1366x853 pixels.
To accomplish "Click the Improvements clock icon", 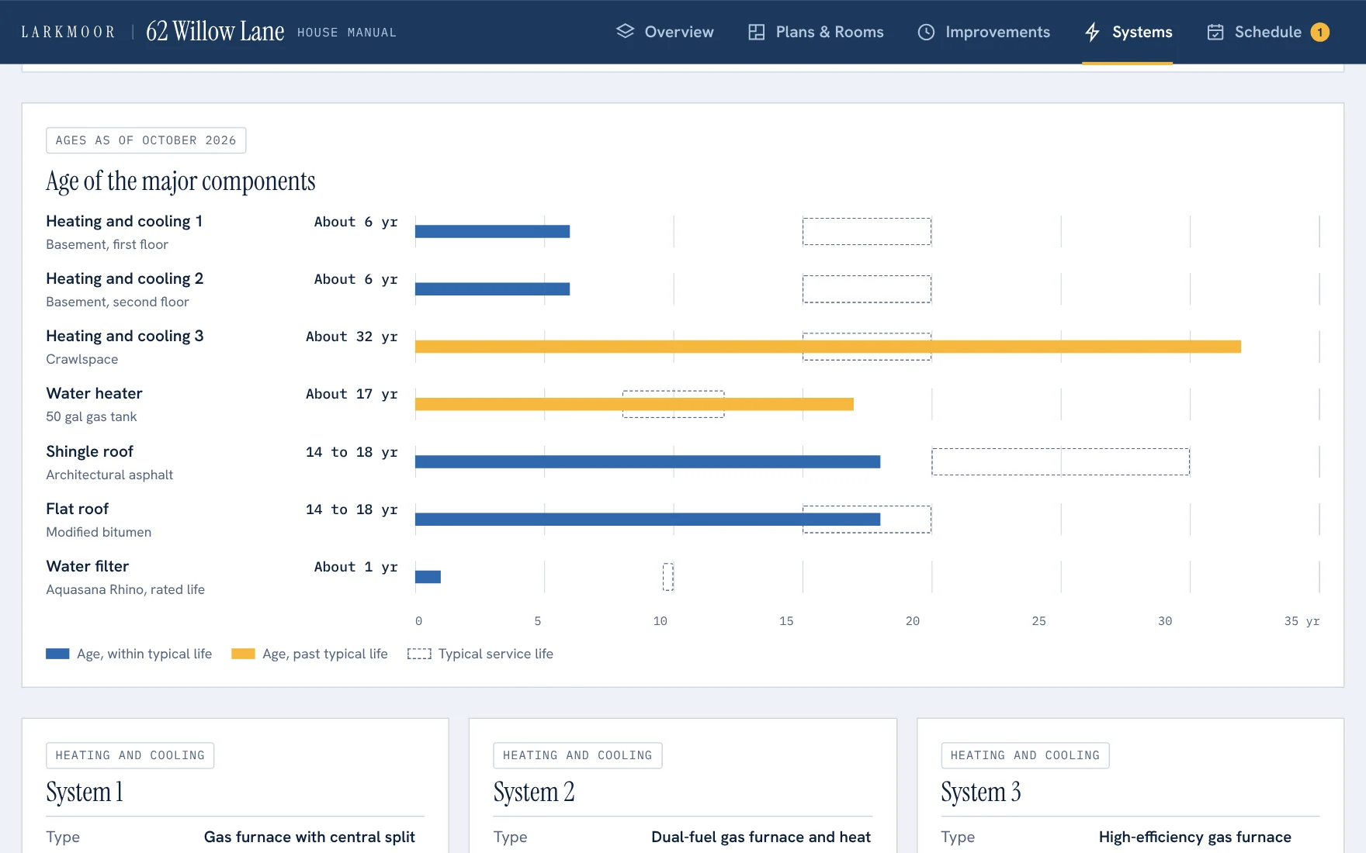I will [x=926, y=32].
